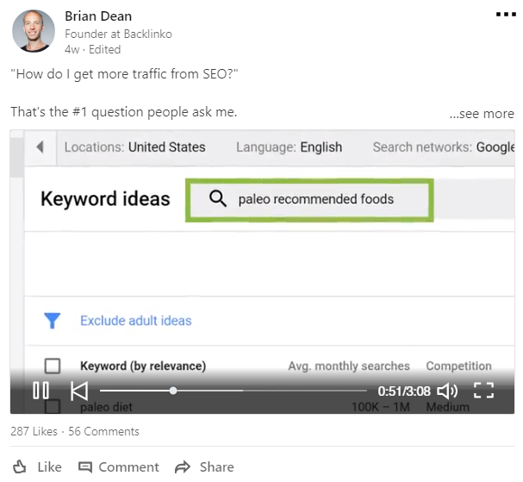Share the post with the Share button
The width and height of the screenshot is (523, 482).
tap(204, 467)
